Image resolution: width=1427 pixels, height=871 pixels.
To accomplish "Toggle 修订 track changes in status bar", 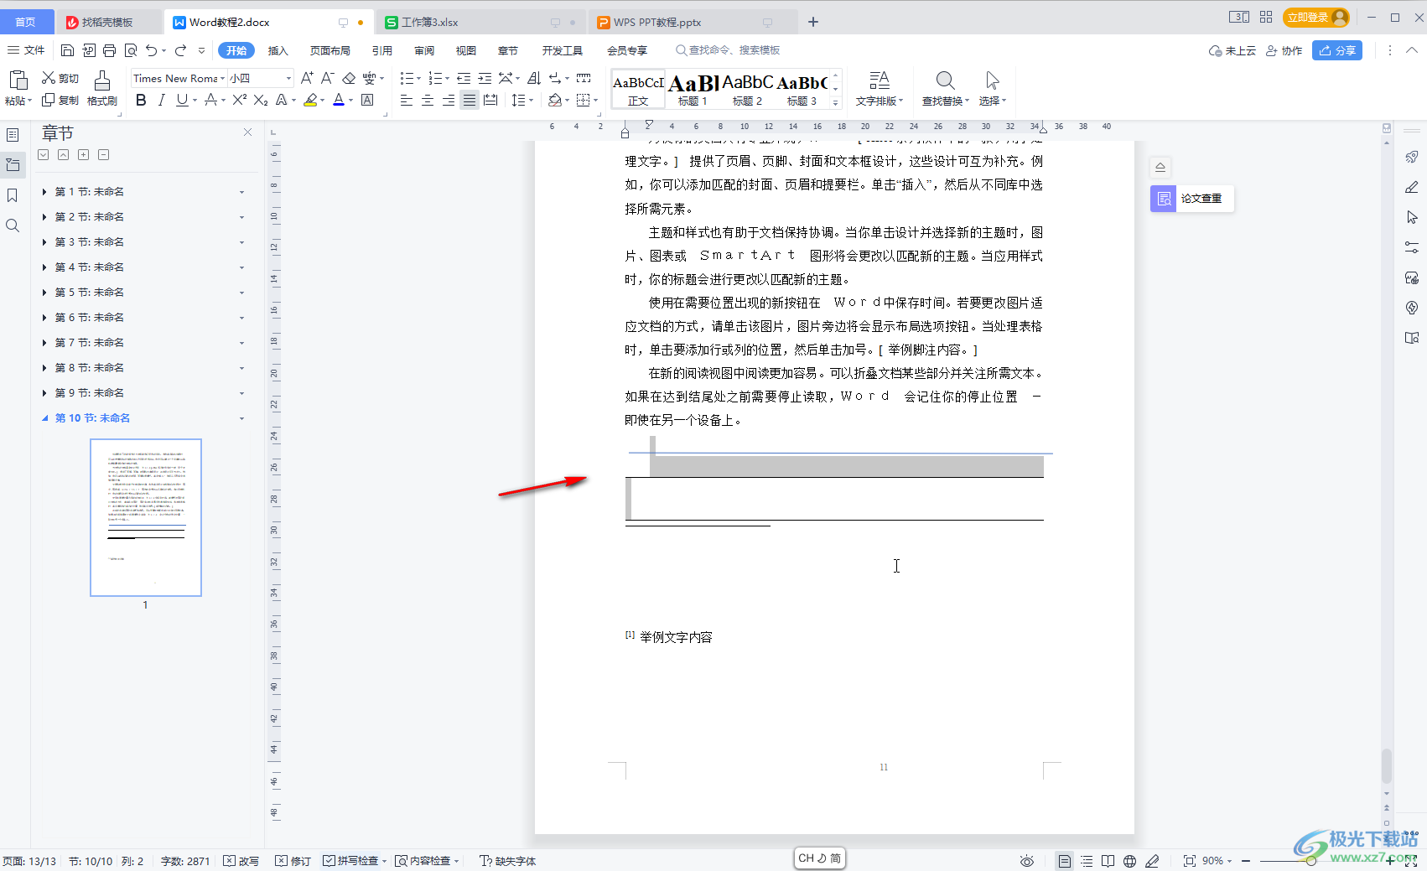I will (293, 861).
